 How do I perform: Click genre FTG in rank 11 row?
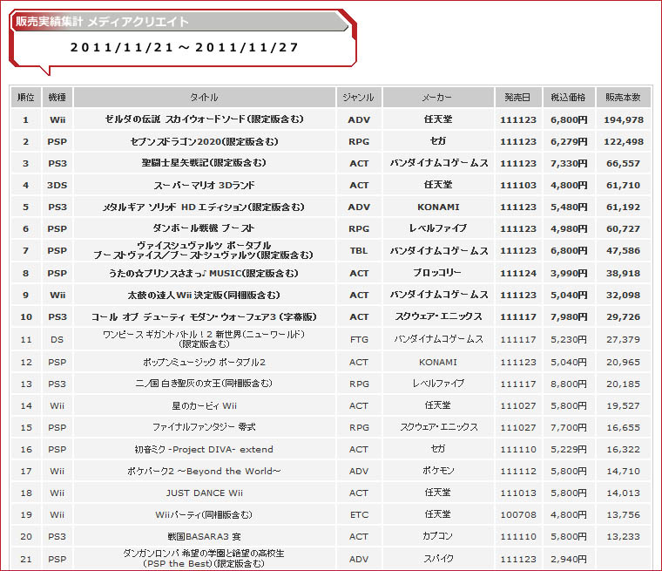click(359, 340)
